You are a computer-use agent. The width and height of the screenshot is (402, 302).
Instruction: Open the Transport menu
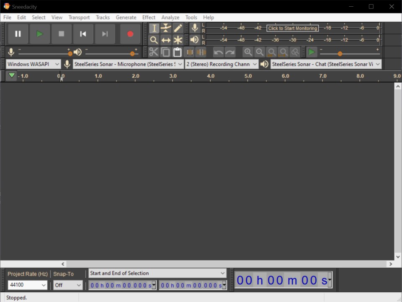tap(79, 18)
